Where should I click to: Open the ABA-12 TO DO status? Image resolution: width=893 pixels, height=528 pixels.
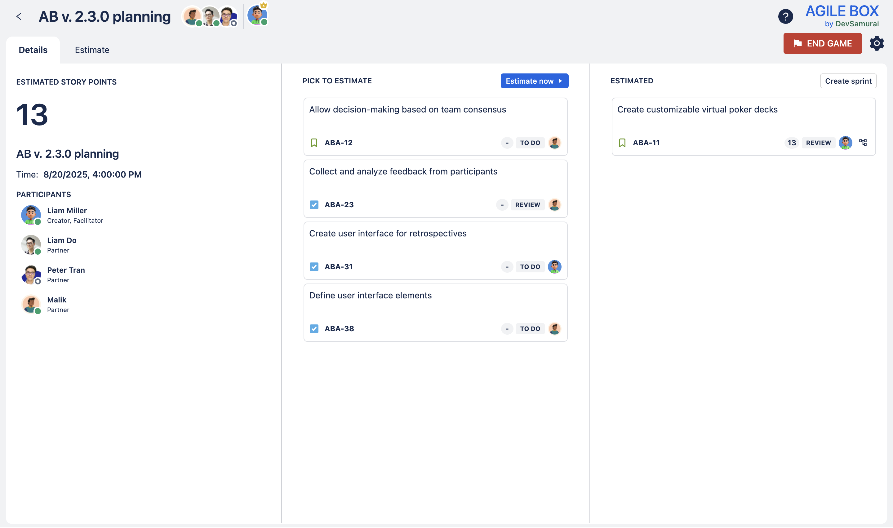click(530, 143)
